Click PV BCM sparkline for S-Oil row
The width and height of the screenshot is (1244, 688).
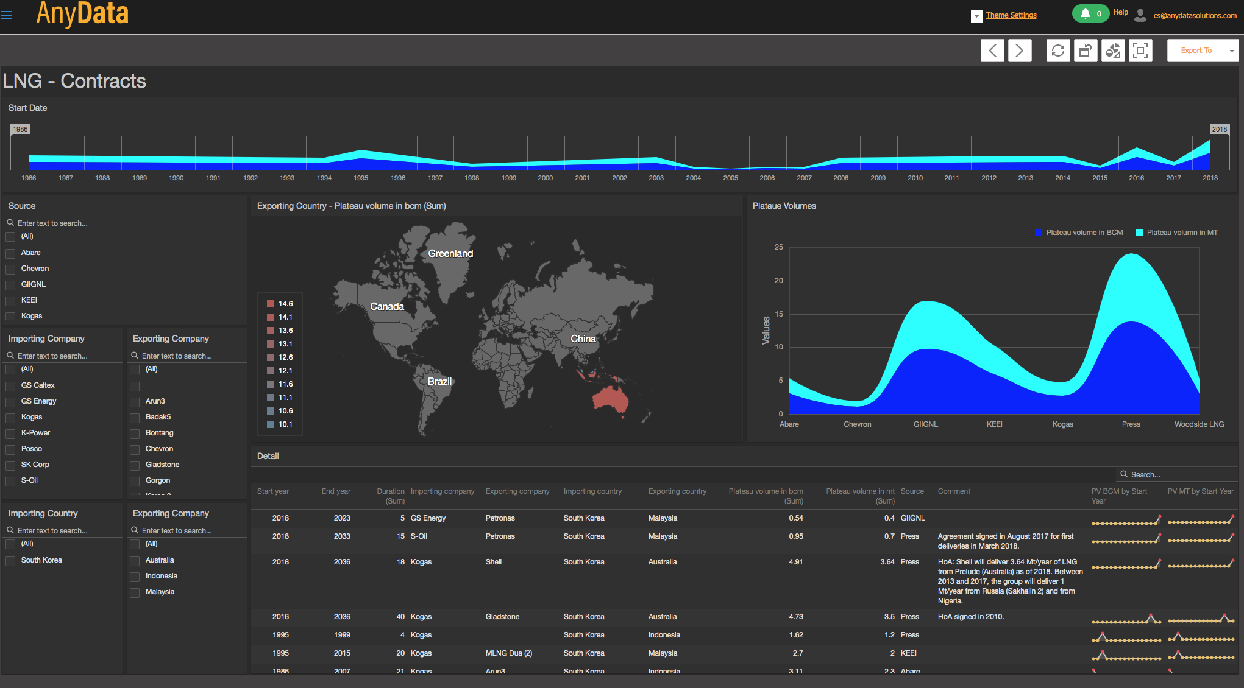[1126, 539]
